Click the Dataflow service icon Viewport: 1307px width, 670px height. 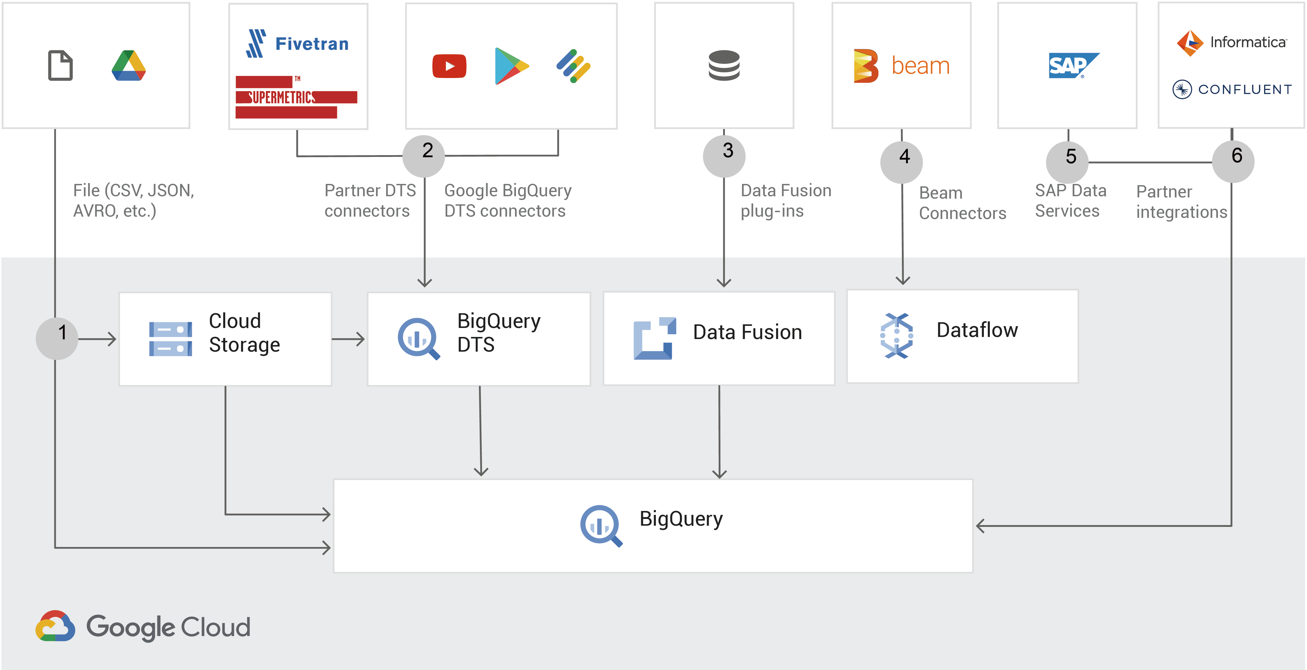coord(896,335)
